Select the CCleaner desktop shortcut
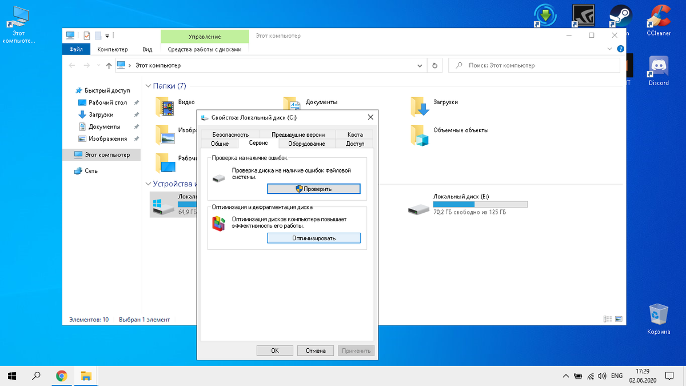686x386 pixels. tap(659, 20)
